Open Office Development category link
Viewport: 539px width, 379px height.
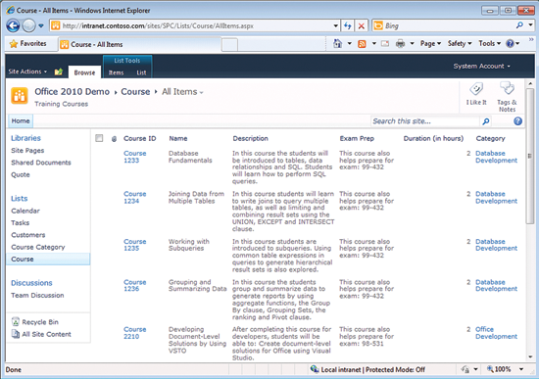coord(497,333)
